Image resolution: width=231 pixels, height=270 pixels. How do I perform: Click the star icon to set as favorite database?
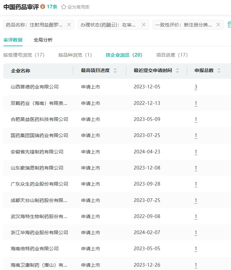pos(64,7)
